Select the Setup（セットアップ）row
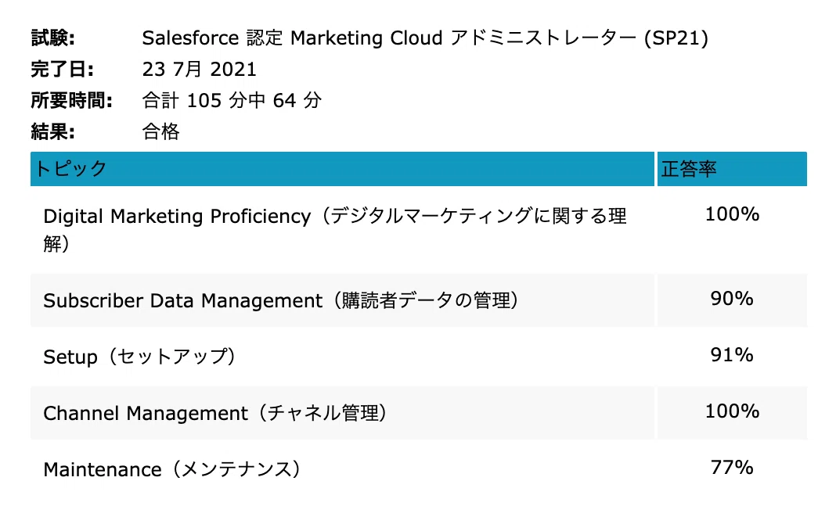Viewport: 836px width, 524px height. [x=419, y=357]
